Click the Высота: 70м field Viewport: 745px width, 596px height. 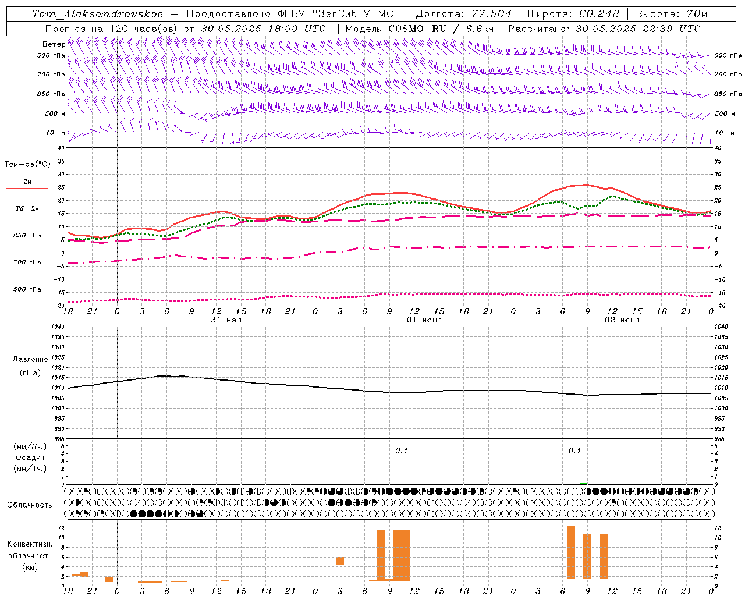pos(671,14)
